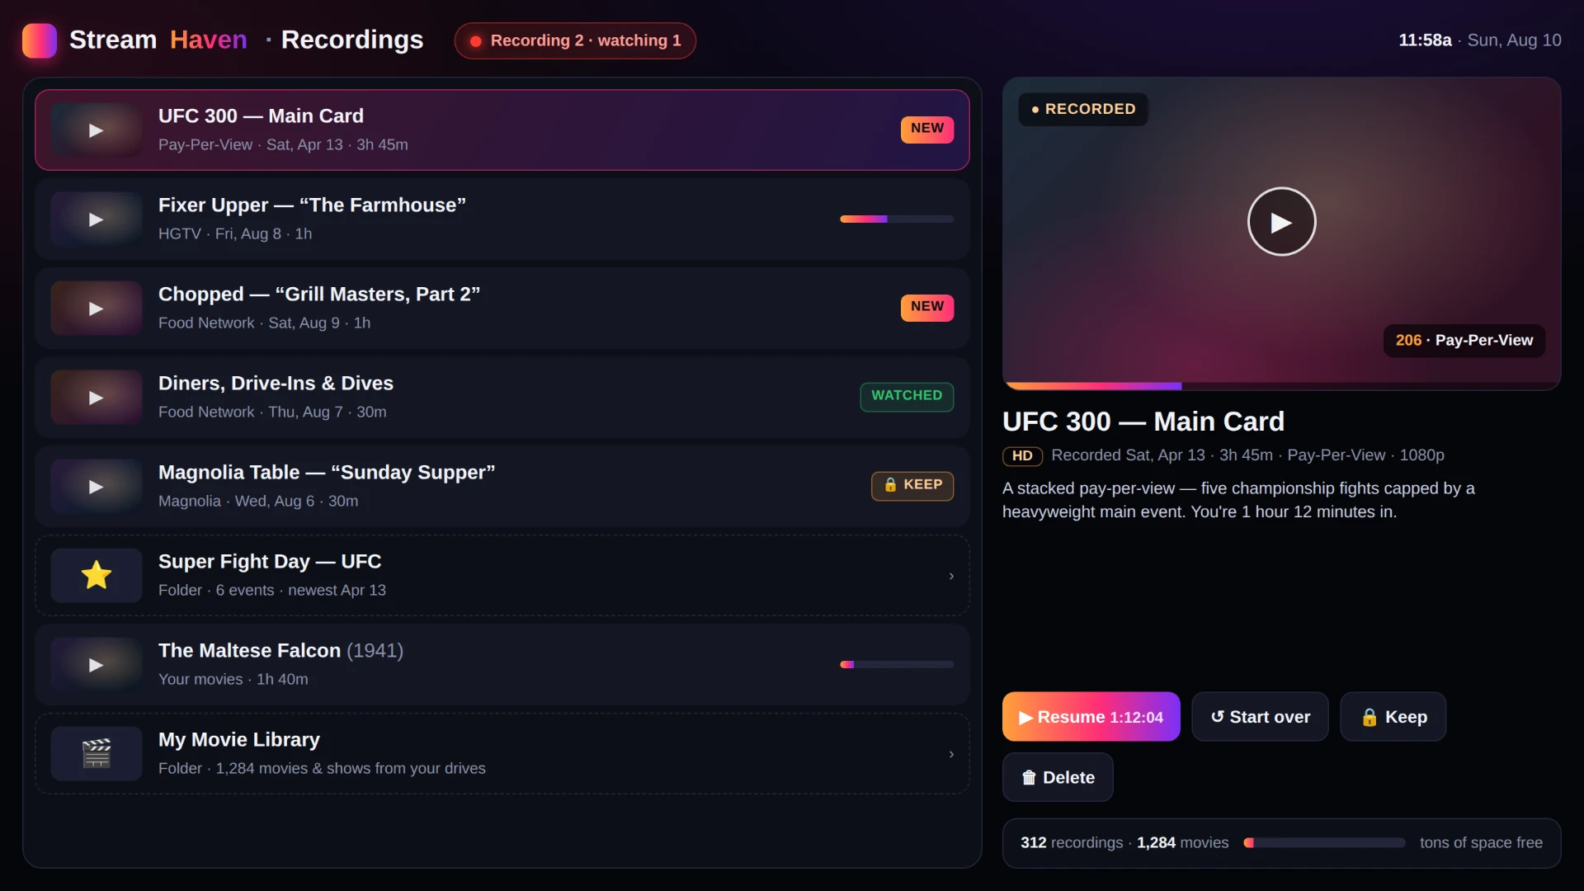The image size is (1584, 891).
Task: Click the RECORDED label on preview
Action: coord(1083,109)
